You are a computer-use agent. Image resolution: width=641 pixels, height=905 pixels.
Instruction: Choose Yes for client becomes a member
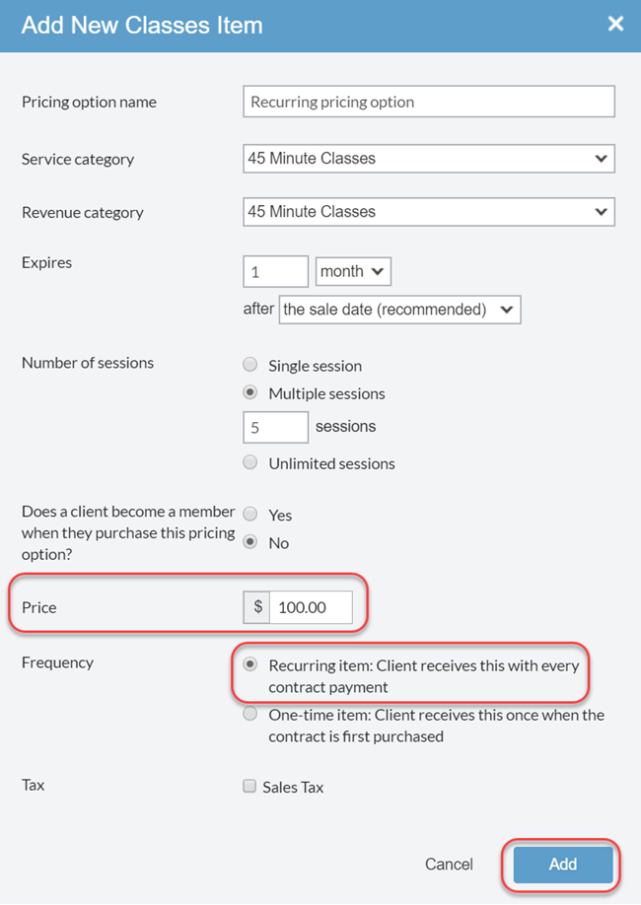(249, 514)
